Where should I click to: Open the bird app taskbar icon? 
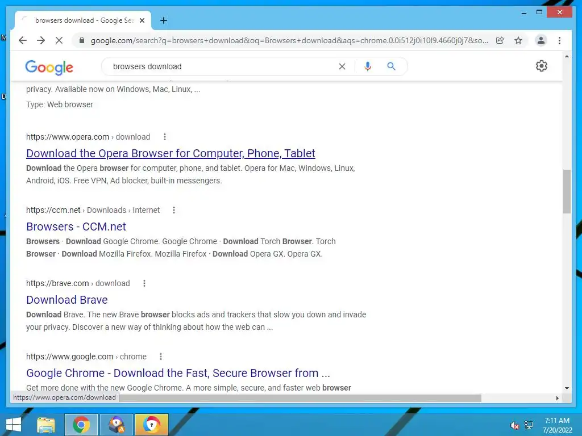coord(117,425)
